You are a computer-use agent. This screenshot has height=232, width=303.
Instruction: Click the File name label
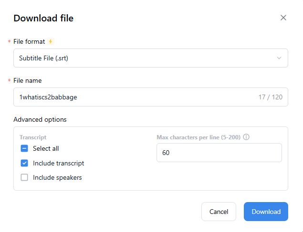(28, 80)
